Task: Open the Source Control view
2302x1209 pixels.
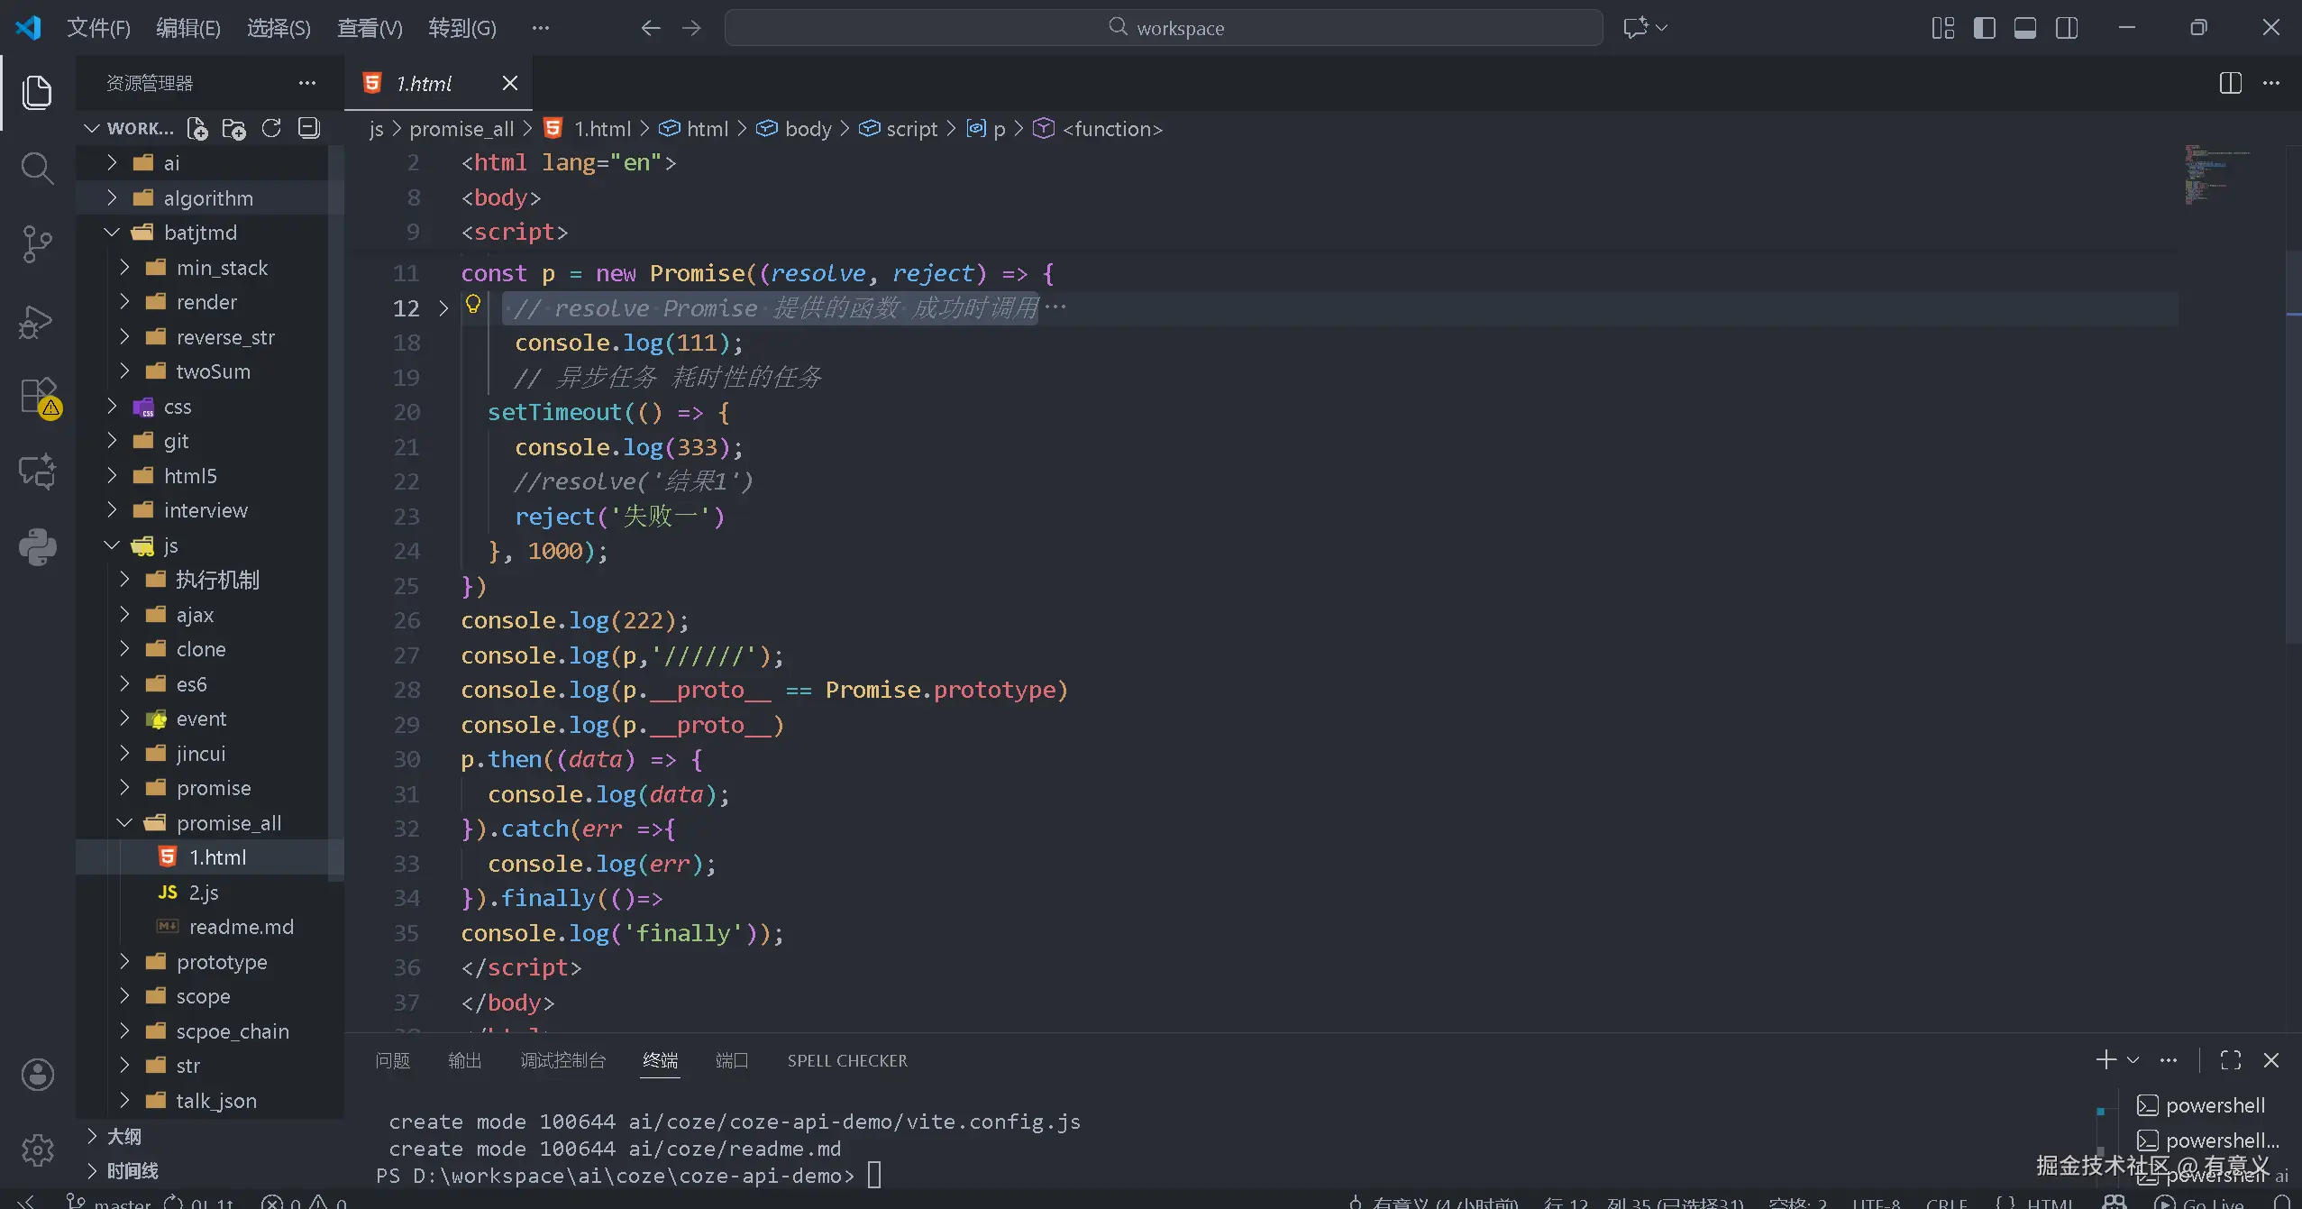Action: tap(37, 244)
